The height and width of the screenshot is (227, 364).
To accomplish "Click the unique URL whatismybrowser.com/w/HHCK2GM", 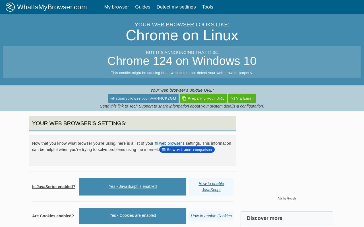I will pyautogui.click(x=143, y=98).
